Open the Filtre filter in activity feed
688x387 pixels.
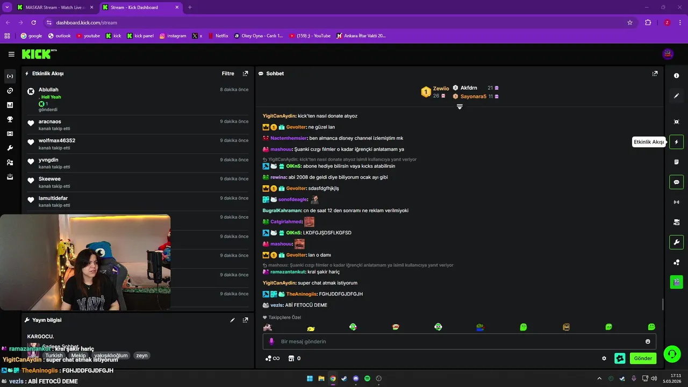228,74
